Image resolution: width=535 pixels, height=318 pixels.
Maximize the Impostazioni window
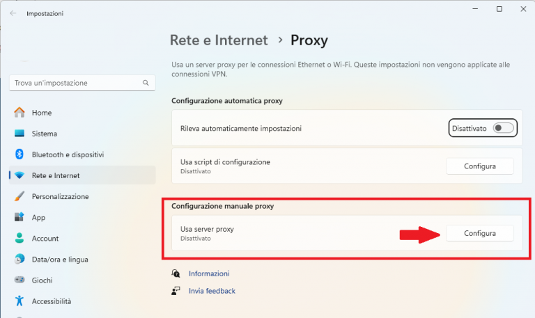(x=499, y=9)
